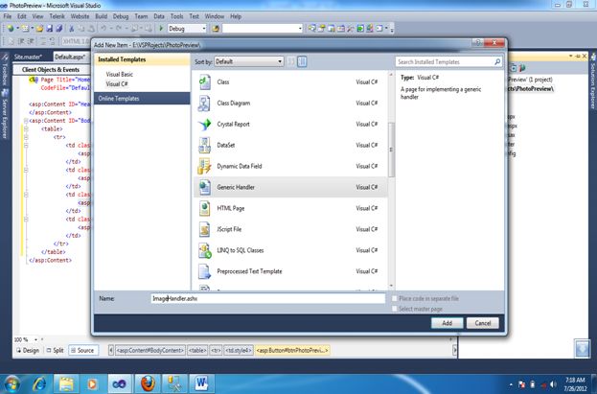Open Server Explorer side panel tab
The image size is (597, 394).
point(5,113)
